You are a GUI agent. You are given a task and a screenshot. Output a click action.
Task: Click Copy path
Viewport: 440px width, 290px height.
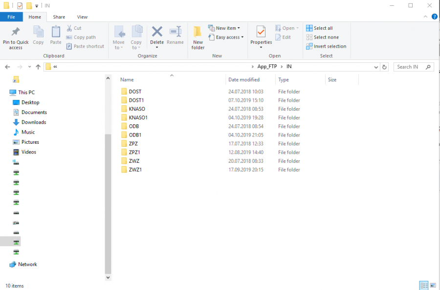(x=81, y=37)
